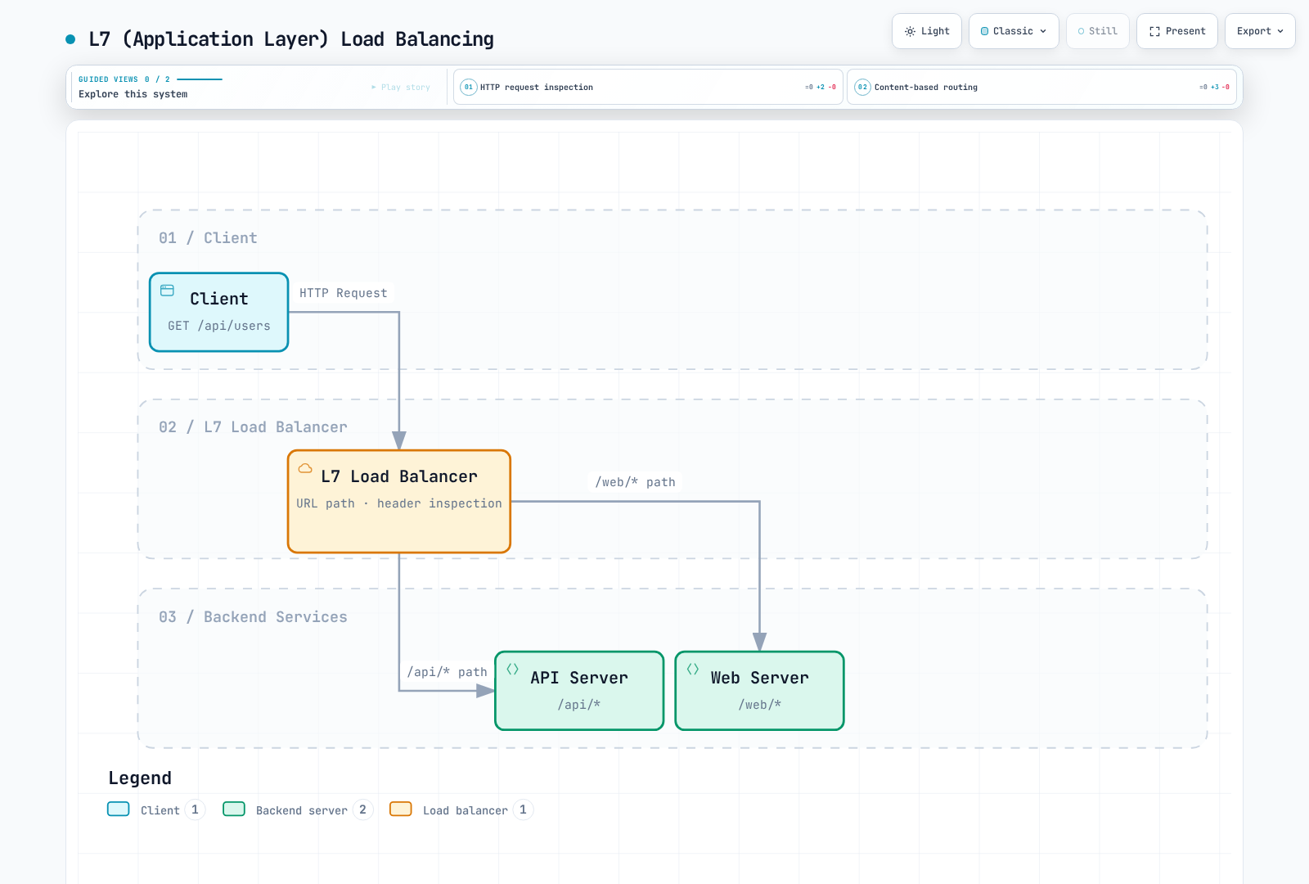Click the Classic chevron arrow

pos(1043,31)
